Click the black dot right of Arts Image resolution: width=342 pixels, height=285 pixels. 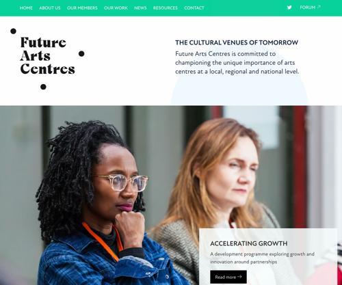click(x=81, y=54)
